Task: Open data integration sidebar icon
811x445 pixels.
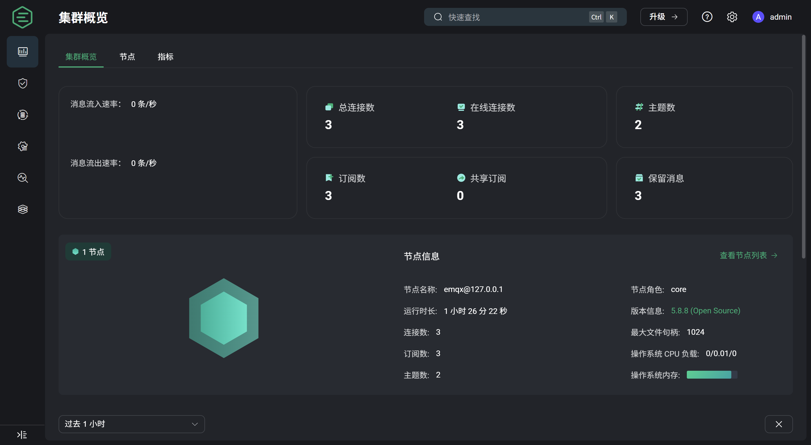Action: 22,115
